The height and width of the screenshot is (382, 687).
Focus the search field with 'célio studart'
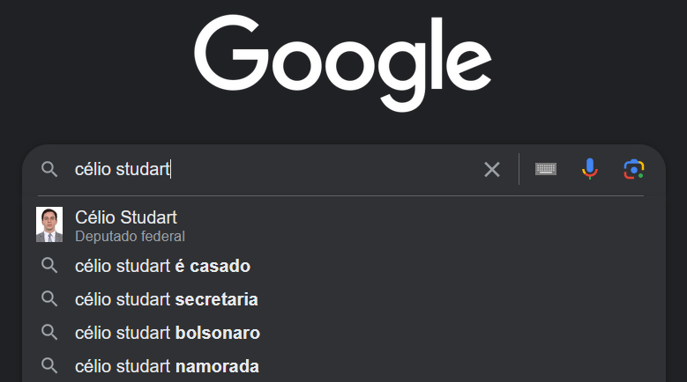[x=276, y=169]
